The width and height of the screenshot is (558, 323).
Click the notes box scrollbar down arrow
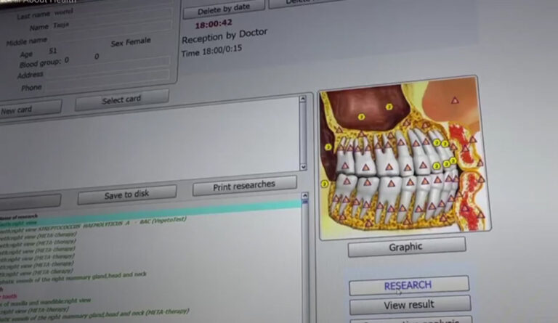(x=304, y=166)
